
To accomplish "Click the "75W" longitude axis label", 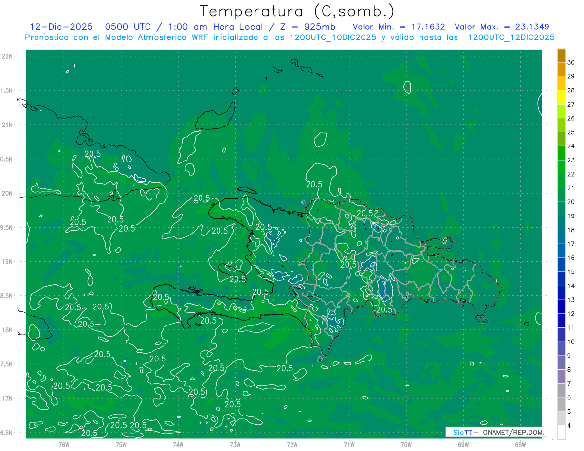I will (121, 444).
